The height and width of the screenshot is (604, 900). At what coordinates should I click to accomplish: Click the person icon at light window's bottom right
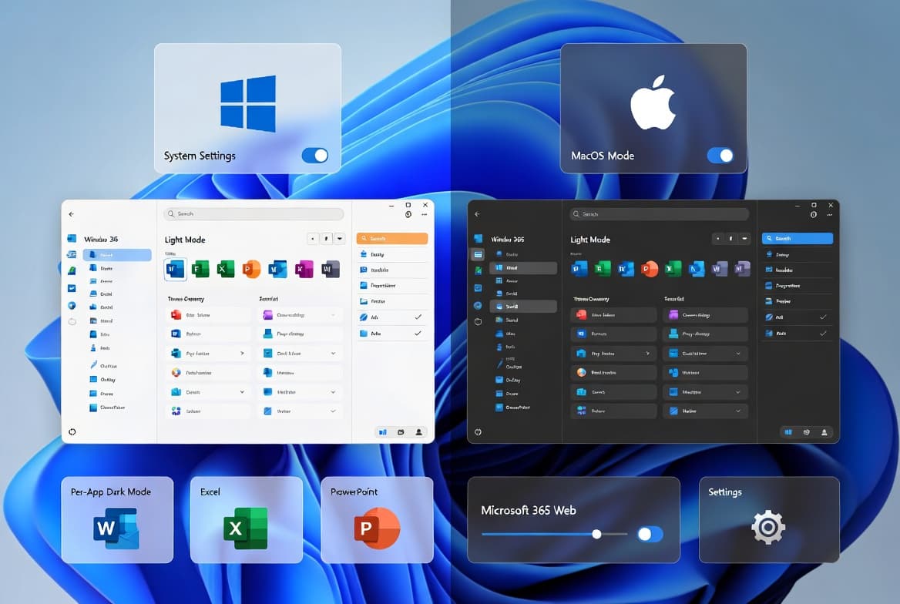click(x=419, y=432)
